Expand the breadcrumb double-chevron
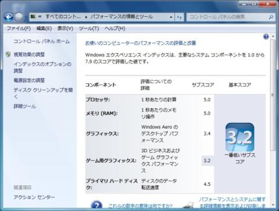The width and height of the screenshot is (279, 211). (40, 17)
